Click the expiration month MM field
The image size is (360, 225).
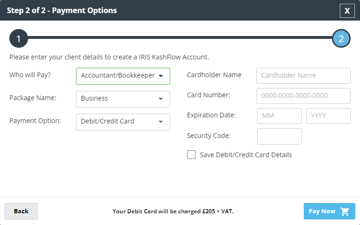[279, 116]
